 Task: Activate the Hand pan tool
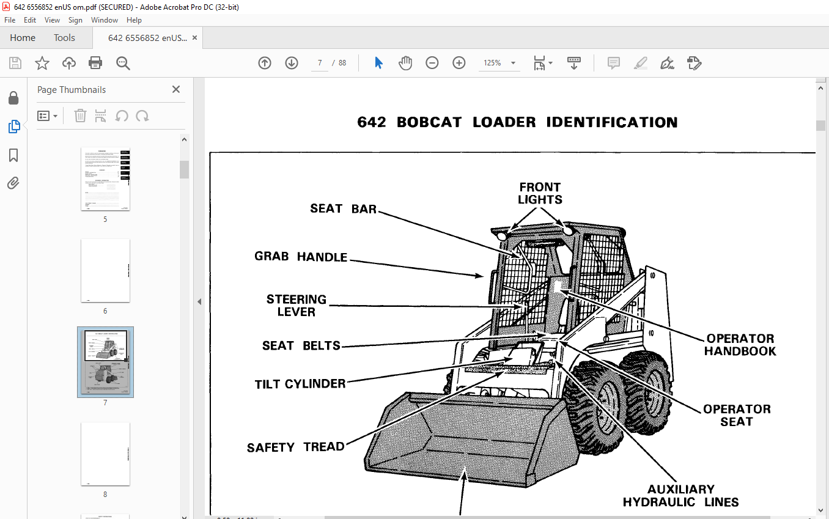pyautogui.click(x=405, y=63)
